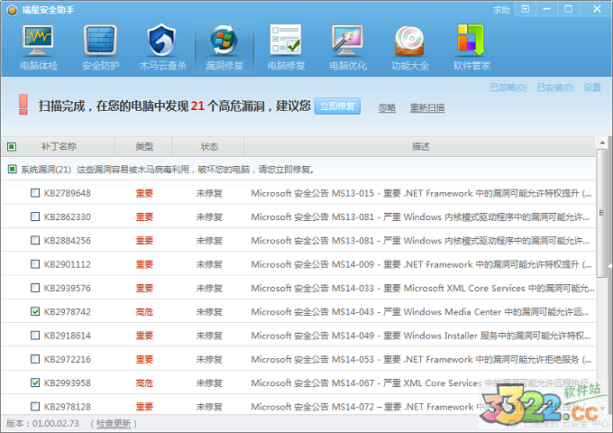Sort by 补丁名称 column header

click(59, 147)
